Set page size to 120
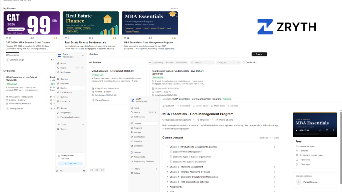The image size is (342, 192). point(102,170)
